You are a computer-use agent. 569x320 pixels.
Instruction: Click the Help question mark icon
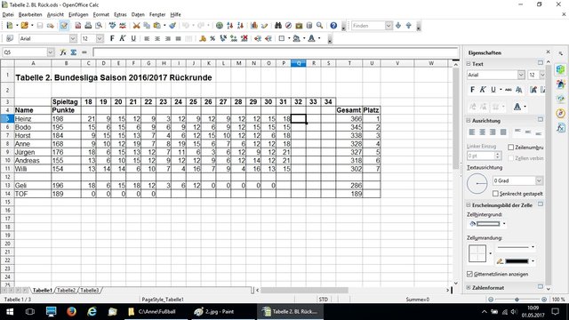click(333, 26)
